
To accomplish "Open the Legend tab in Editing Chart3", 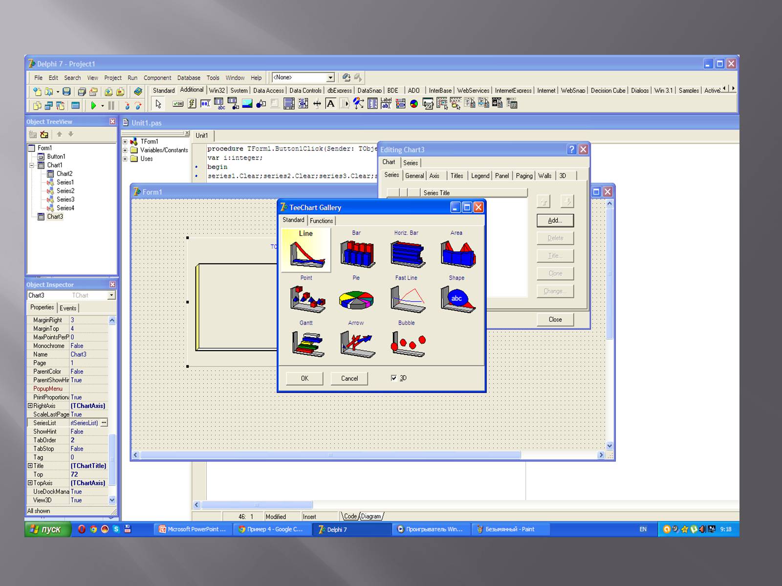I will tap(480, 176).
